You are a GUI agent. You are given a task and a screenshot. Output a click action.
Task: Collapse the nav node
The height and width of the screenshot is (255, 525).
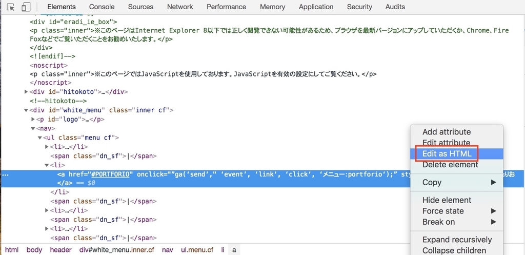33,128
